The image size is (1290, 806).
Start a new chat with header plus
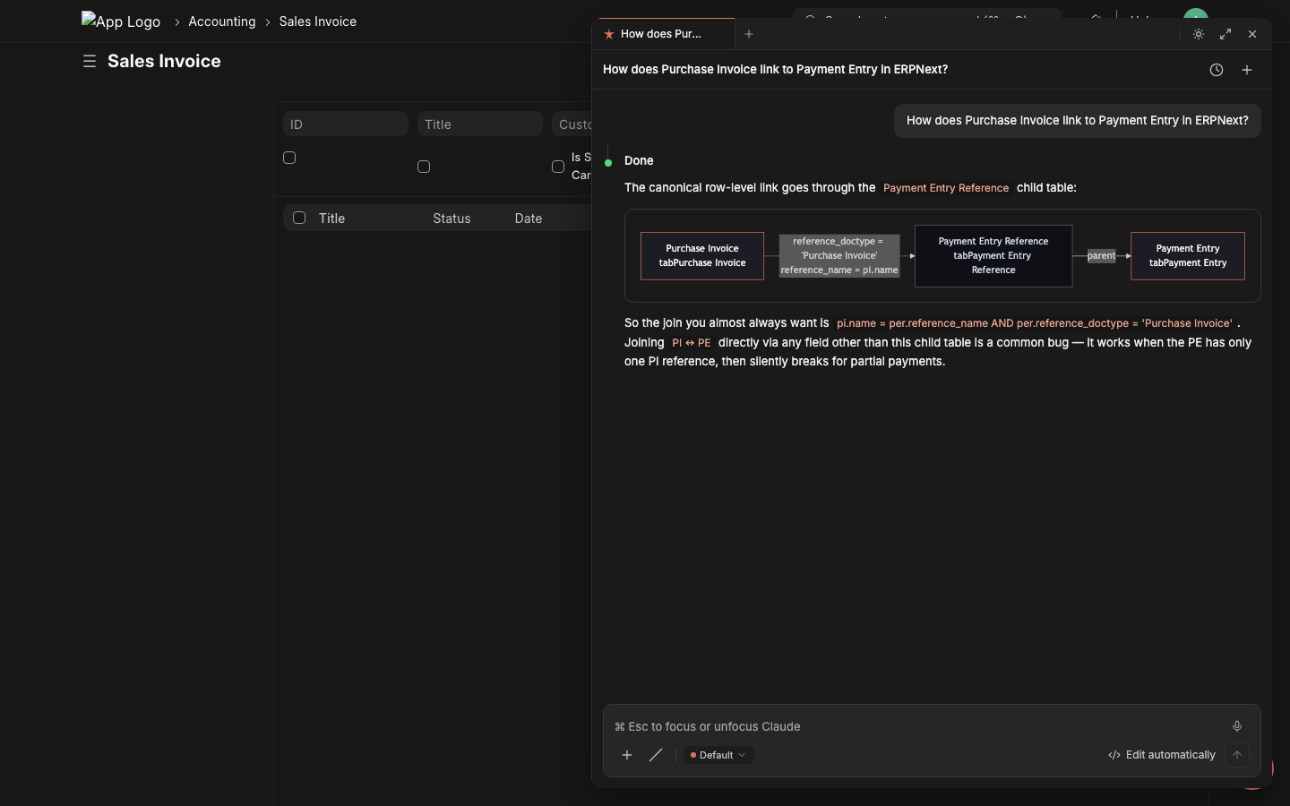(1247, 70)
